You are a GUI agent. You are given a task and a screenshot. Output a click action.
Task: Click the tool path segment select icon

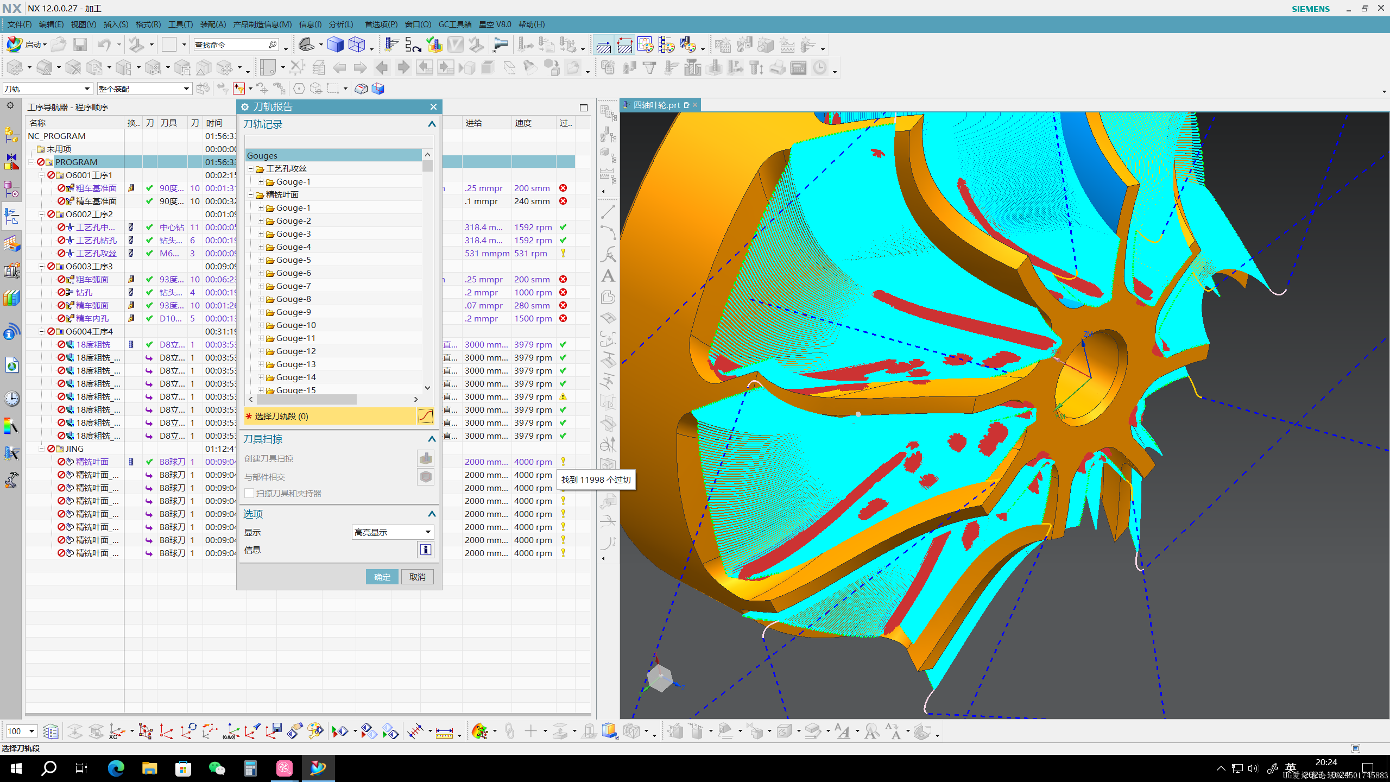426,416
